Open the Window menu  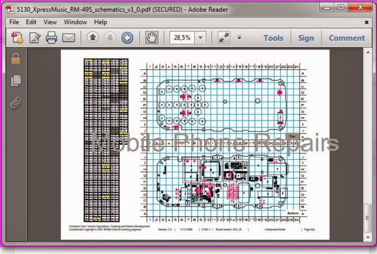tap(75, 22)
